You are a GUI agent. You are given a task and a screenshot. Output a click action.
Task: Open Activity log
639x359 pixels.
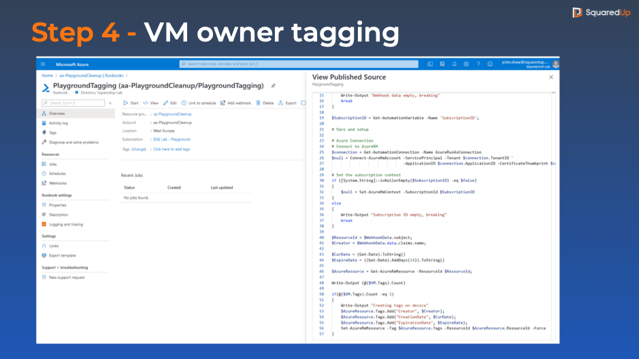(x=59, y=123)
